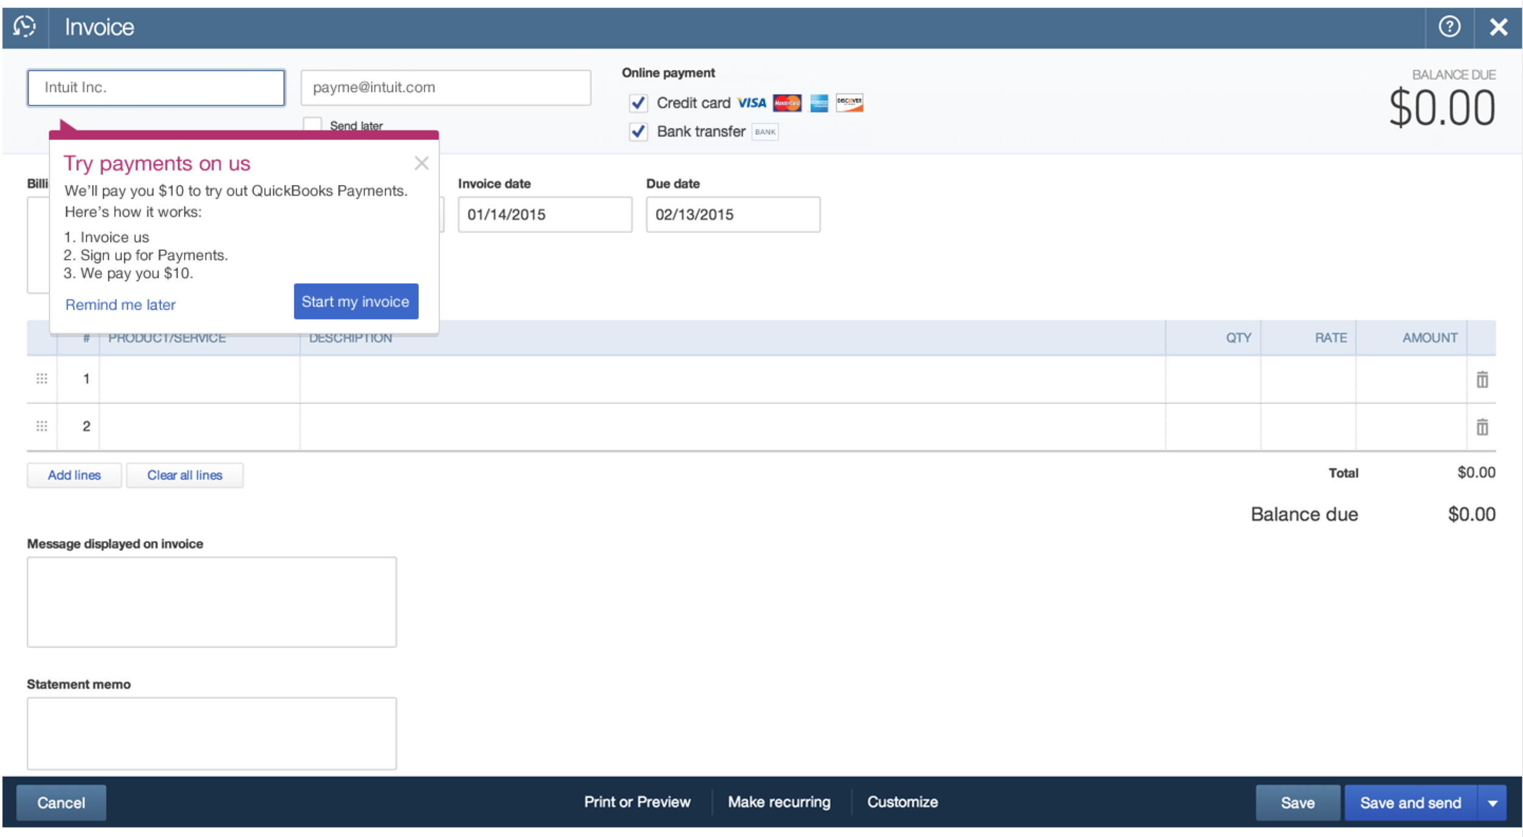Screen dimensions: 1523x837
Task: Enable the Send later checkbox
Action: pyautogui.click(x=312, y=124)
